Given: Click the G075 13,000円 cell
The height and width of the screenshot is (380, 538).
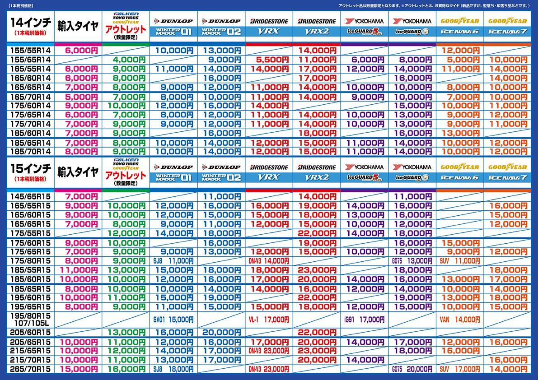Looking at the screenshot, I should tap(412, 261).
